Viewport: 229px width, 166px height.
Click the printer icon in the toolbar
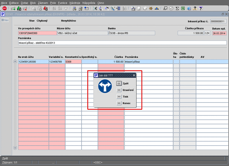[x=74, y=8]
